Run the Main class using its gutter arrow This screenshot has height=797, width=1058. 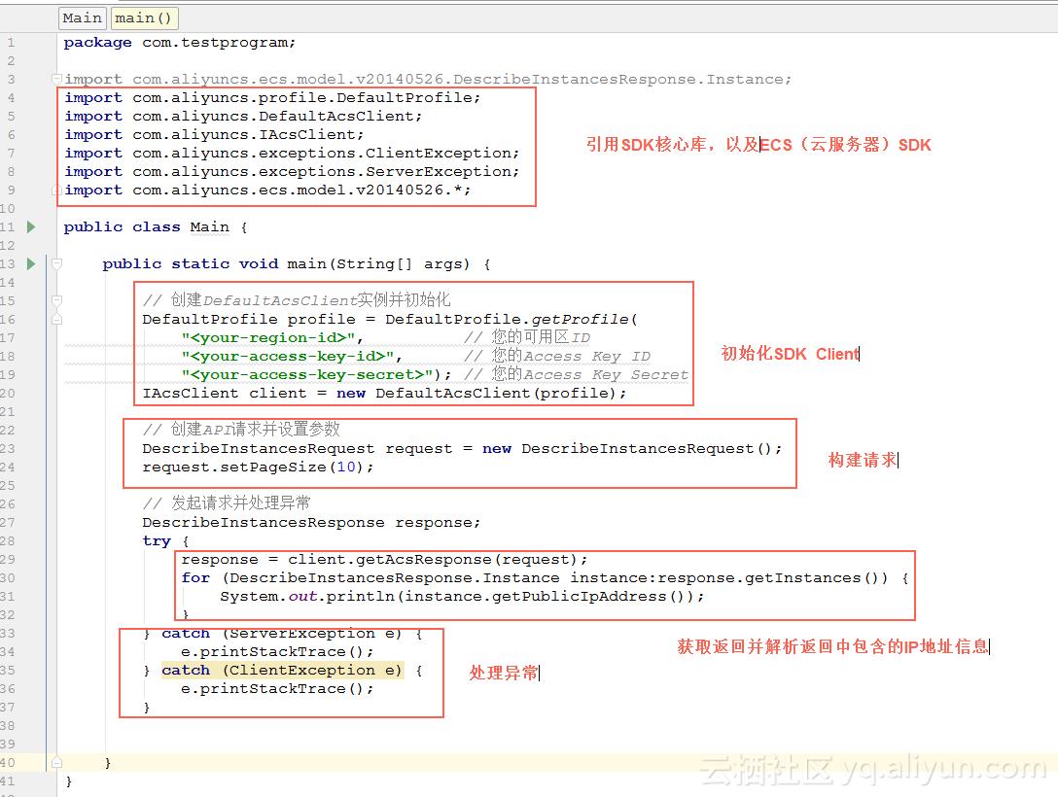pos(32,226)
